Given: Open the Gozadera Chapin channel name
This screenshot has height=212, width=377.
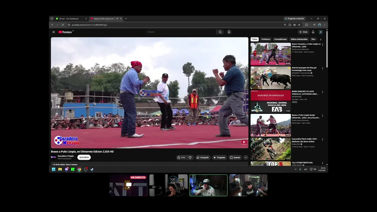Looking at the screenshot, I should pos(66,156).
